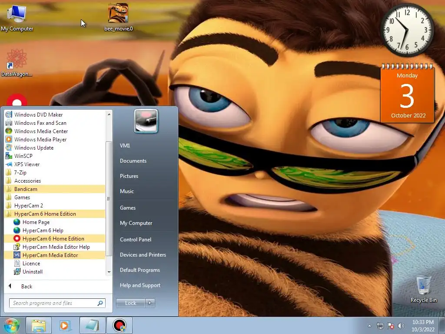Open Help and Support
The image size is (445, 334).
(x=140, y=285)
